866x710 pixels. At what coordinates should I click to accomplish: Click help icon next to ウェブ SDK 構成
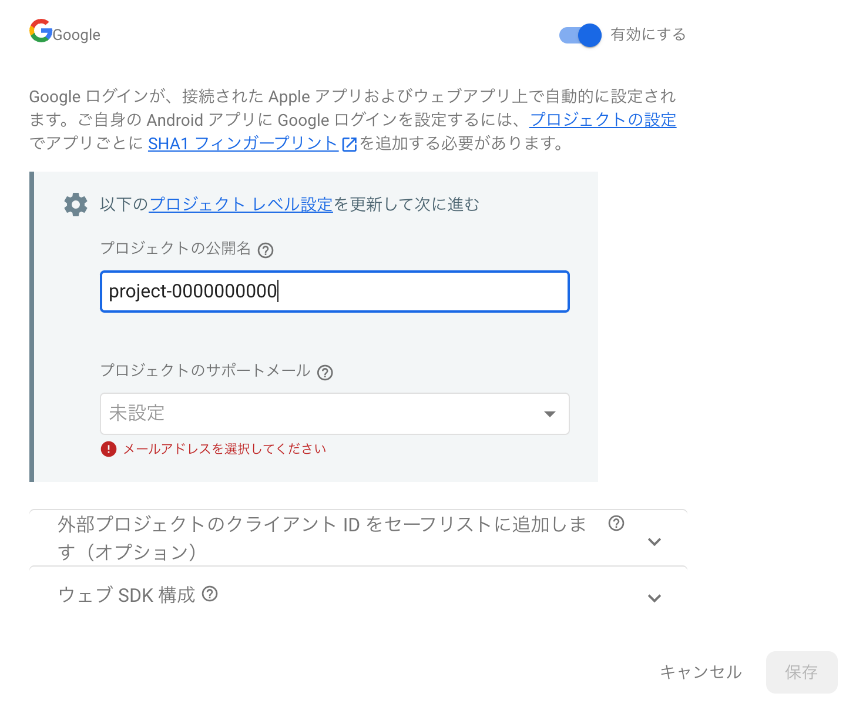tap(210, 594)
